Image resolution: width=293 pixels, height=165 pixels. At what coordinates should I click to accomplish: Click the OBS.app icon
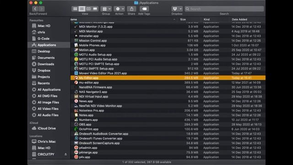tap(76, 124)
